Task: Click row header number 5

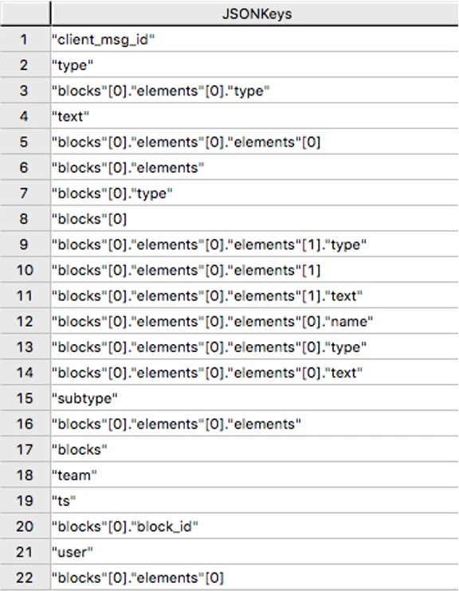Action: click(x=25, y=142)
